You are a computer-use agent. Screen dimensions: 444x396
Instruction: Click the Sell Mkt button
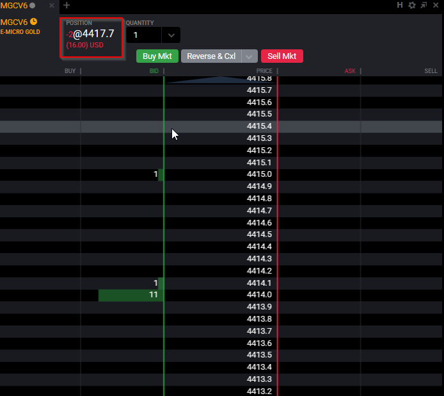point(281,56)
